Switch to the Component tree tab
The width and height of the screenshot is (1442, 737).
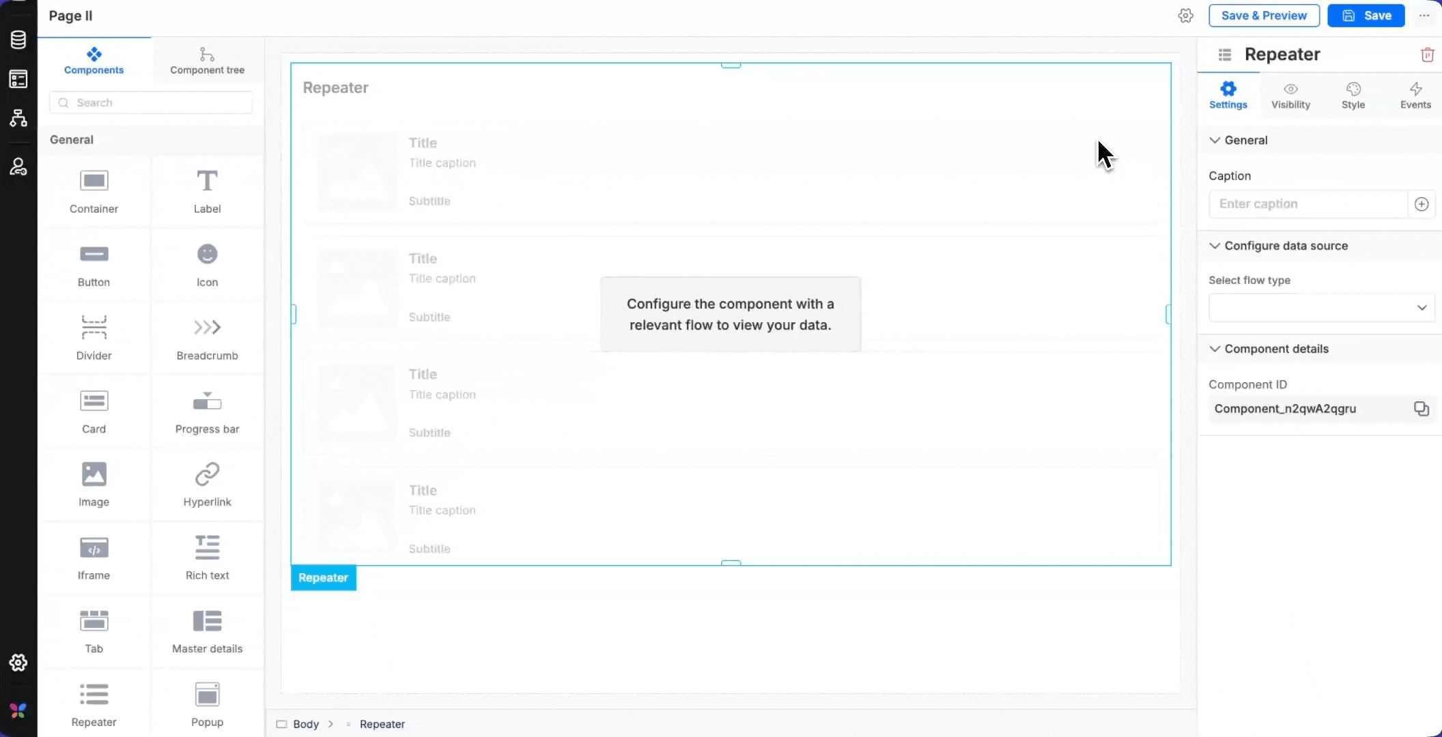pyautogui.click(x=207, y=61)
